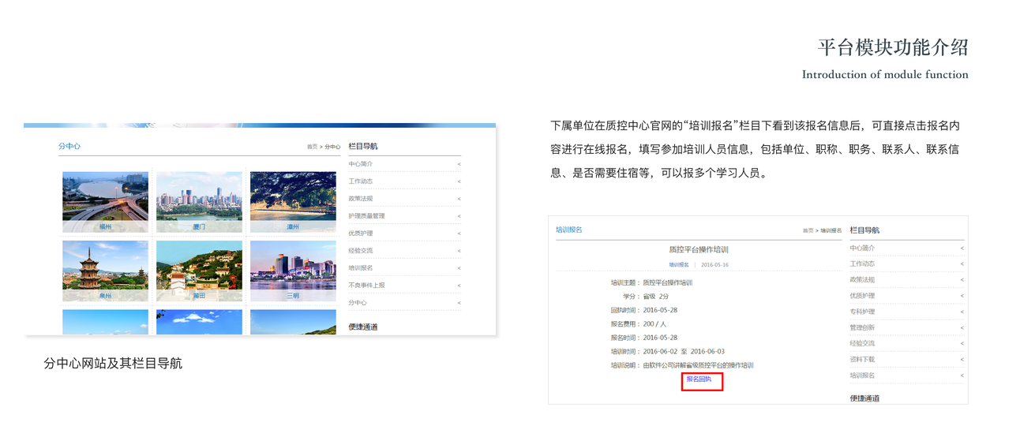This screenshot has height=437, width=1020.
Task: Open 分中心 in the 栏目导航 list
Action: pos(358,303)
